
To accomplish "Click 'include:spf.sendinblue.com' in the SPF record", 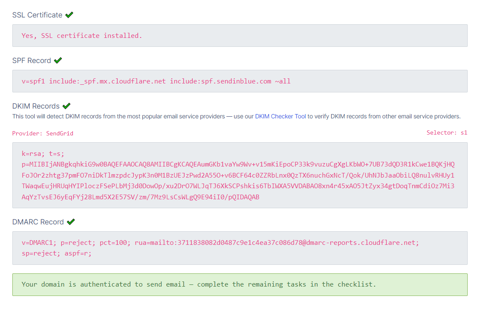I will tap(220, 81).
